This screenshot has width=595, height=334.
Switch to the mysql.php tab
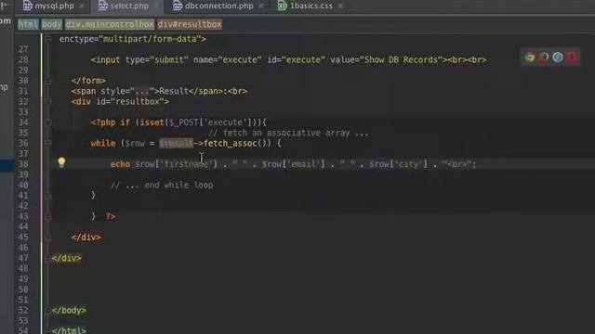point(54,6)
